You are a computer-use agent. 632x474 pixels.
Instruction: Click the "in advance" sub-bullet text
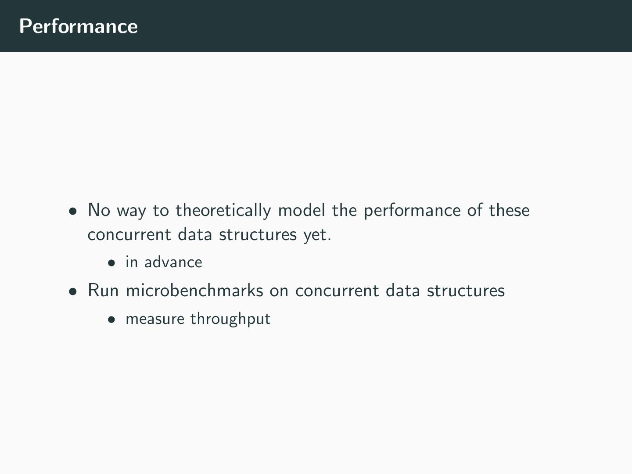(x=164, y=262)
